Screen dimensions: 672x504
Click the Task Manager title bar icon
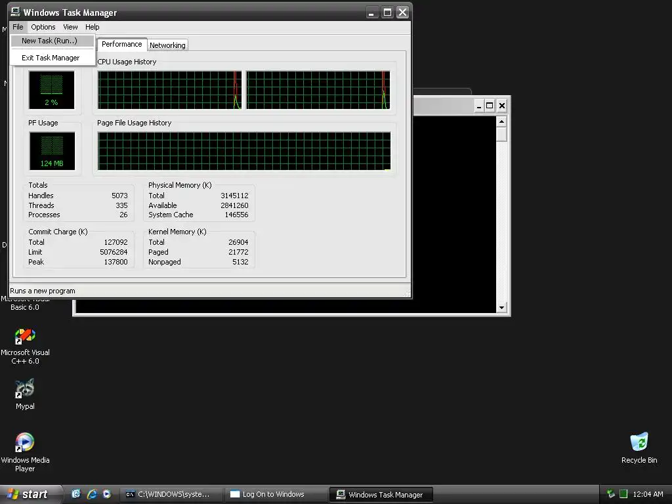(16, 12)
